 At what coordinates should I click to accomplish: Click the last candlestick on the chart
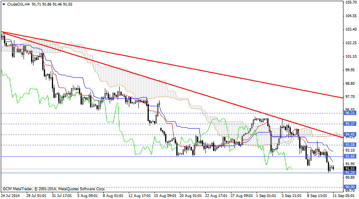click(x=333, y=168)
